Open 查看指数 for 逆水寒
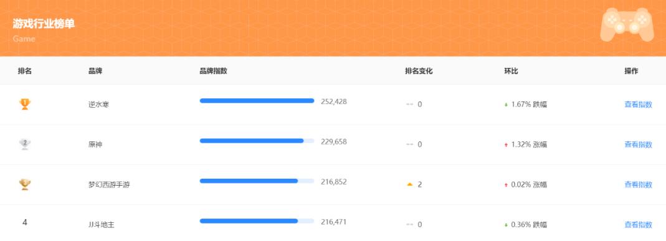Image resolution: width=666 pixels, height=241 pixels. click(638, 105)
